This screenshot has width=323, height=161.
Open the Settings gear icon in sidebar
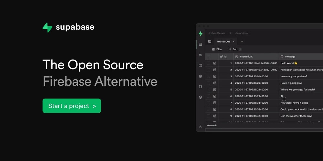[x=200, y=97]
